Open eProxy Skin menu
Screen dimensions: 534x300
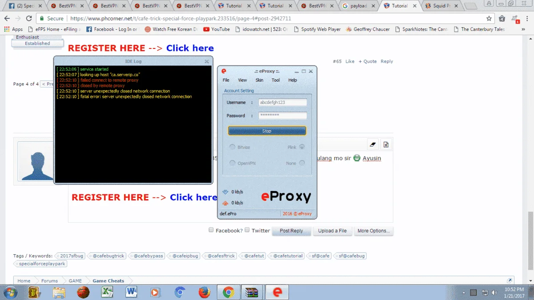(259, 80)
